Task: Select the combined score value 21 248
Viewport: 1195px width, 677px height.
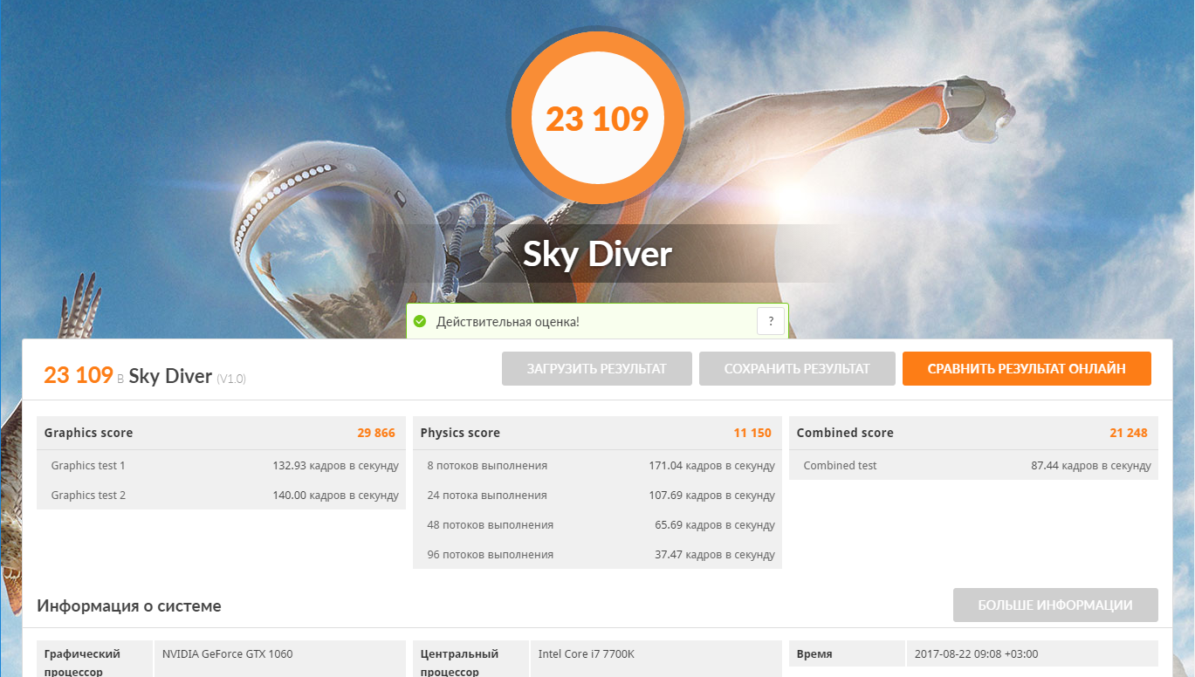Action: click(x=1129, y=433)
